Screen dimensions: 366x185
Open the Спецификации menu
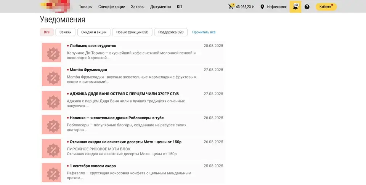pyautogui.click(x=112, y=7)
